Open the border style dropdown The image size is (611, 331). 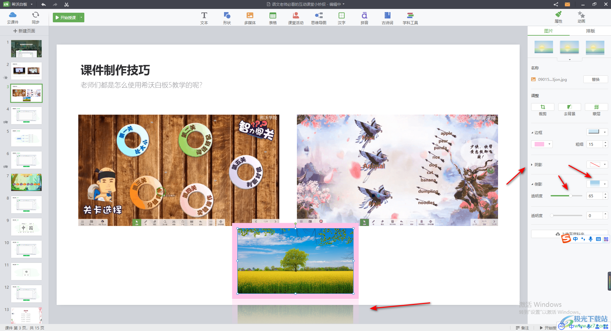pos(597,132)
